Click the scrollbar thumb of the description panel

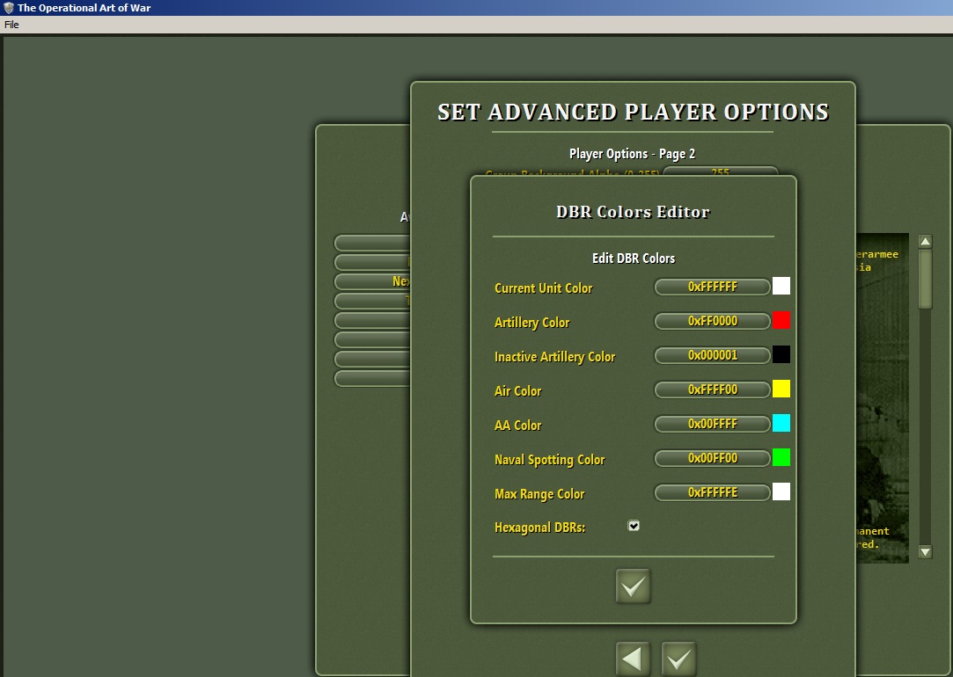[x=925, y=279]
